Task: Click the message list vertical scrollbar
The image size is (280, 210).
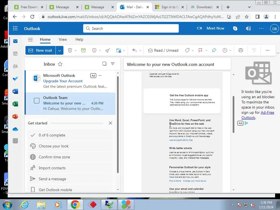Action: coord(118,124)
